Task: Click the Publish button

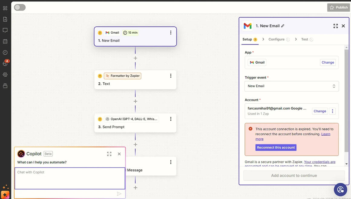Action: pyautogui.click(x=339, y=7)
